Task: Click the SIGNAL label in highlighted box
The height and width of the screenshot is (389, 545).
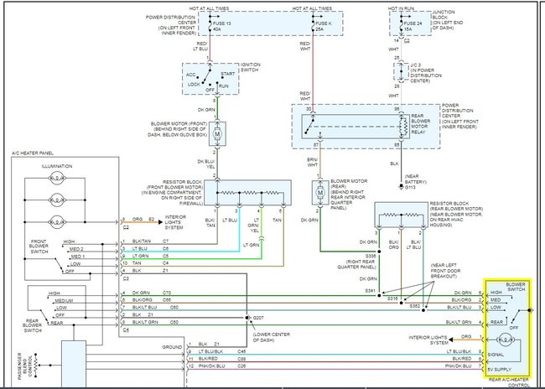Action: click(496, 355)
